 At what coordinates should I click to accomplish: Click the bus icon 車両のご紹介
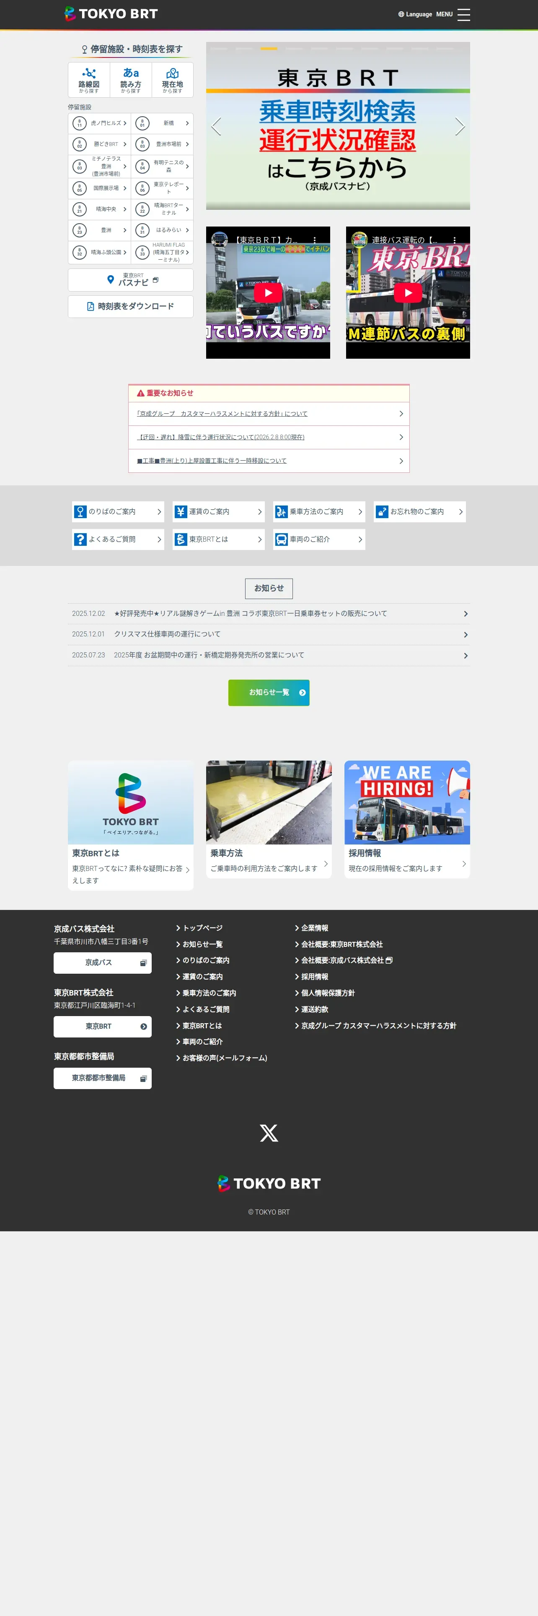(x=281, y=540)
